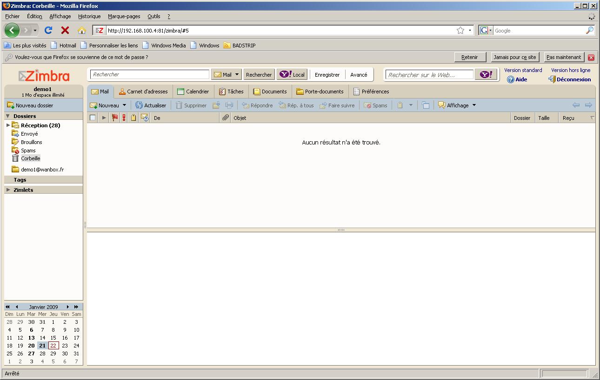The image size is (600, 380).
Task: Jump to previous year in mini calendar
Action: pos(8,307)
